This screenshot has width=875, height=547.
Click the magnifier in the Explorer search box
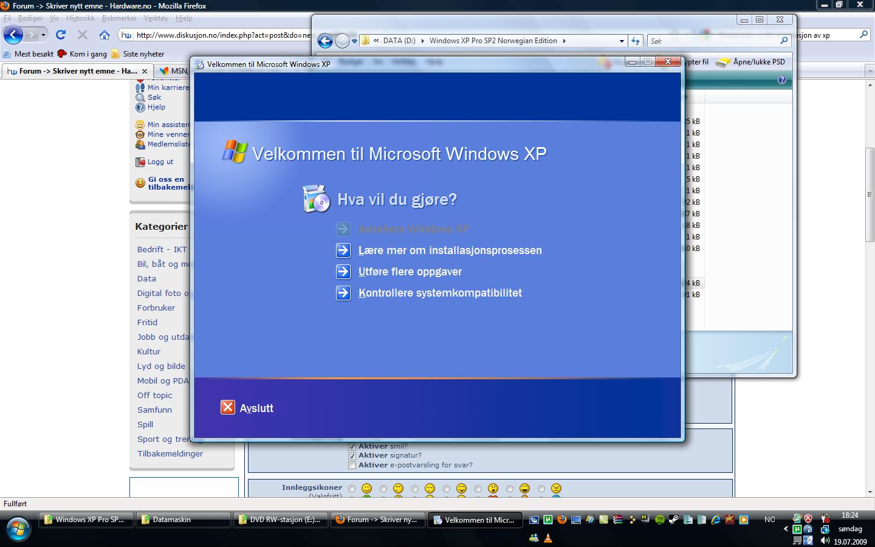click(784, 41)
